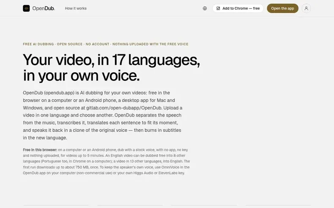Click the tagline starting 'FREE AI DUBBING'
334x208 pixels.
point(106,44)
